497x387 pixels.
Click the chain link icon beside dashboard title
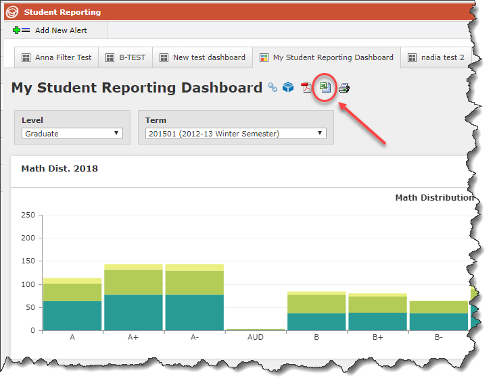[273, 88]
